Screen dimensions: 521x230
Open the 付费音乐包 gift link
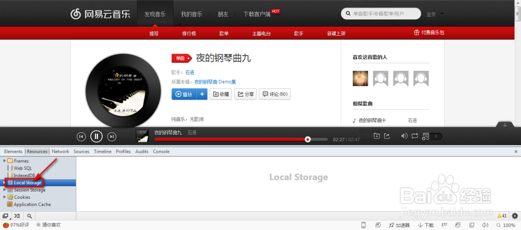429,33
